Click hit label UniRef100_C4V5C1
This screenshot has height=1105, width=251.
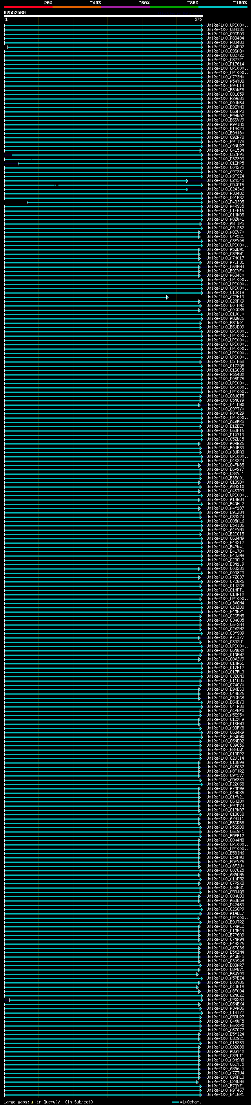pyautogui.click(x=225, y=237)
